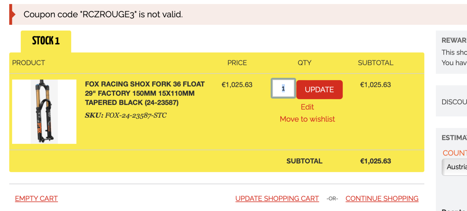Go to CONTINUE SHOPPING
The image size is (467, 211).
click(x=382, y=198)
